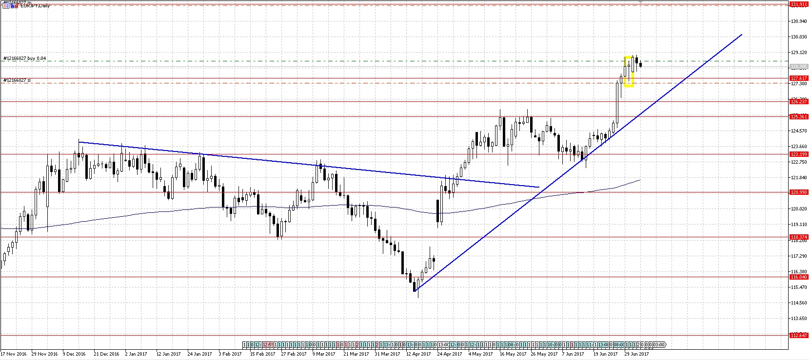Click the 119.110 price scale value
812x360 pixels.
pyautogui.click(x=799, y=224)
